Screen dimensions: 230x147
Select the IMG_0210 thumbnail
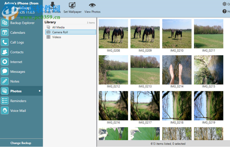tap(177, 34)
